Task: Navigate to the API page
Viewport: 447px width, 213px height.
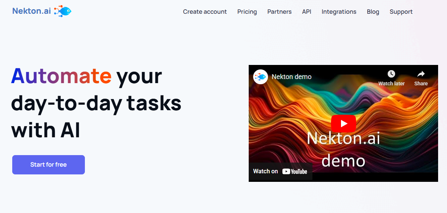Action: point(307,12)
